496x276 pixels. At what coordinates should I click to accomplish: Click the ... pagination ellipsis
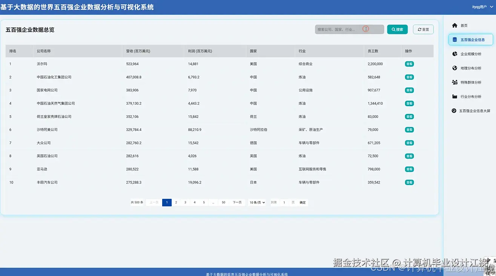coord(213,202)
